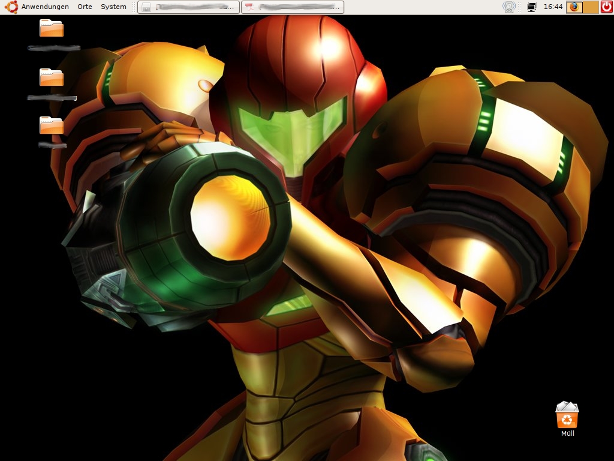Click the Müll text label on the desktop
The width and height of the screenshot is (614, 461).
pos(567,433)
